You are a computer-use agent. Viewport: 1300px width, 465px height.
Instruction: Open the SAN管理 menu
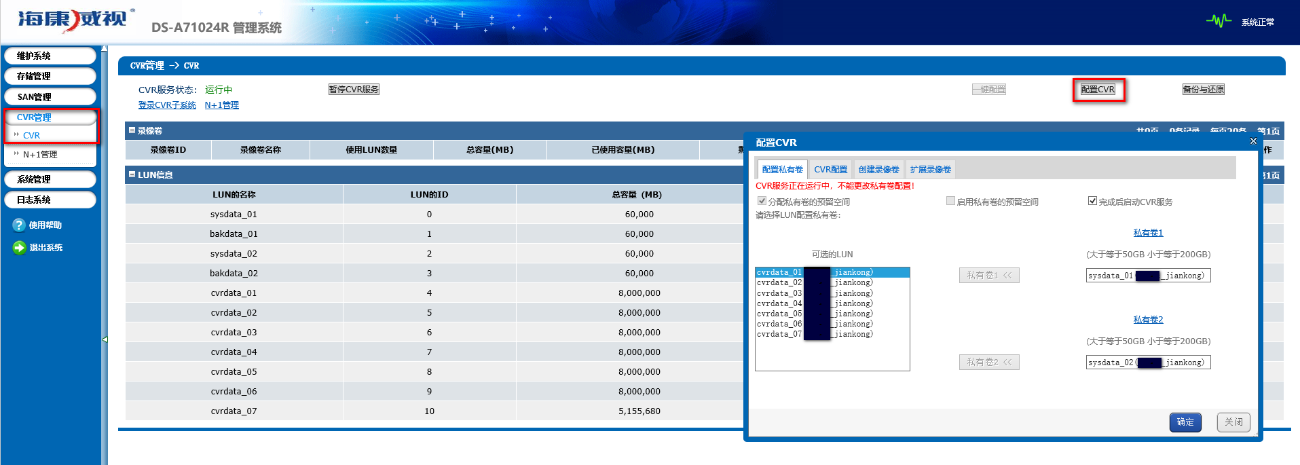point(50,97)
